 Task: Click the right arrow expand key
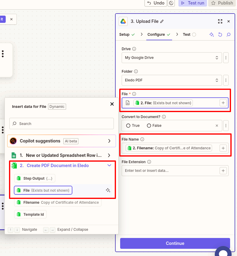[52, 230]
